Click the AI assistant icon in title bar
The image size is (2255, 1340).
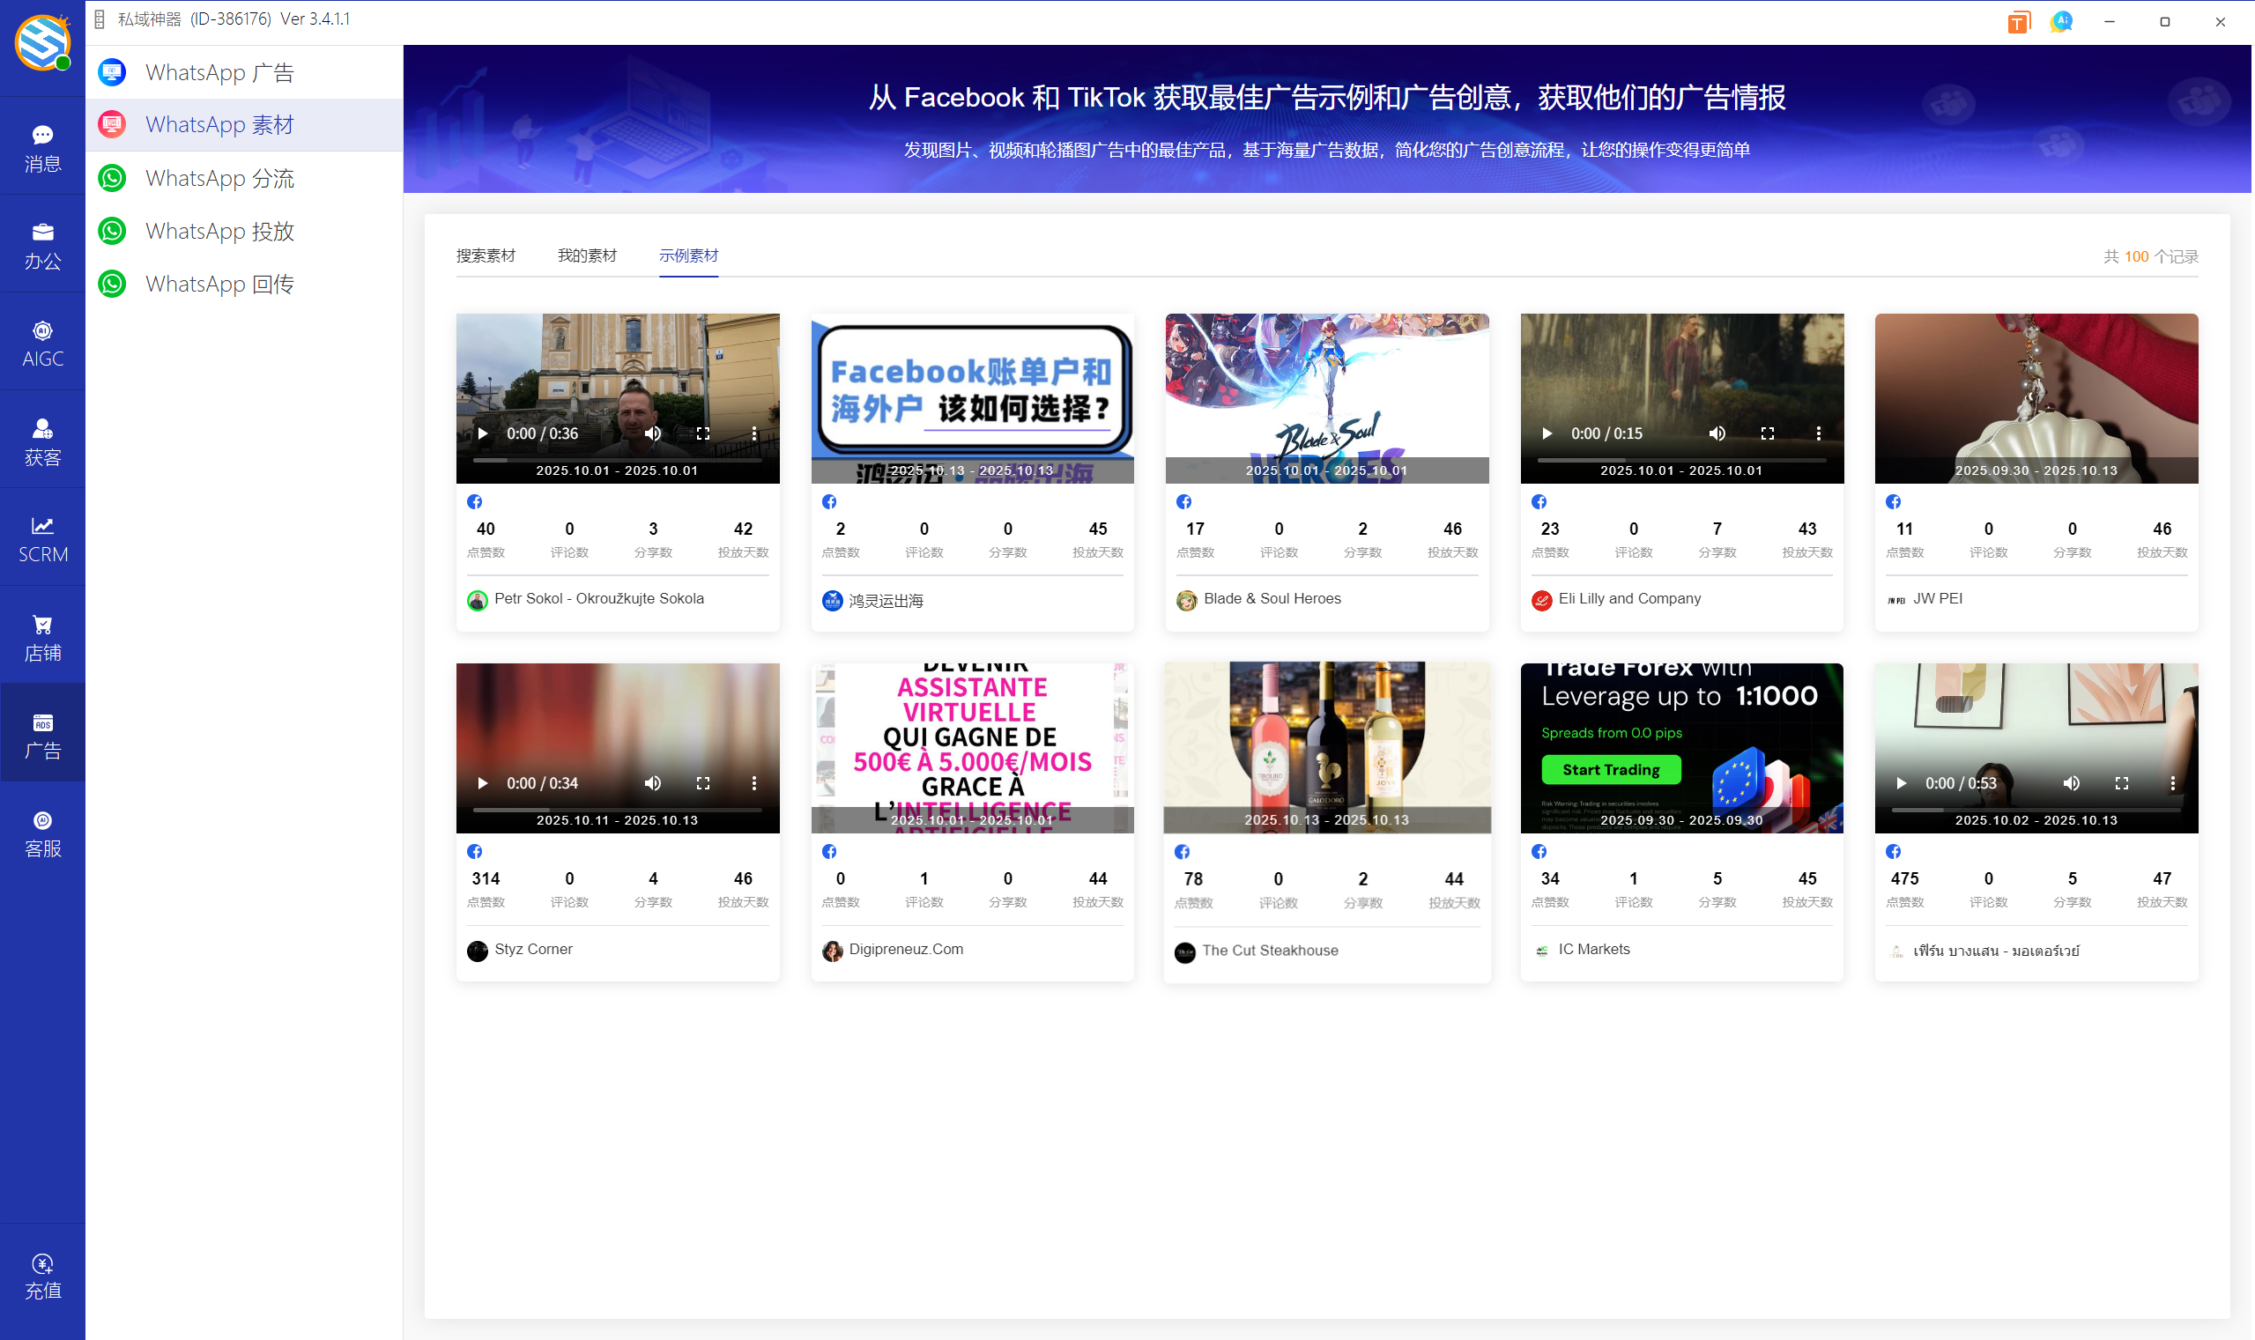point(2061,22)
